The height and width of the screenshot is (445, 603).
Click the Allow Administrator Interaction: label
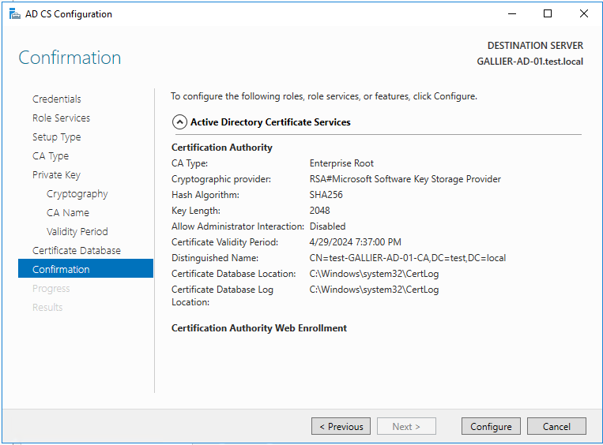[238, 226]
